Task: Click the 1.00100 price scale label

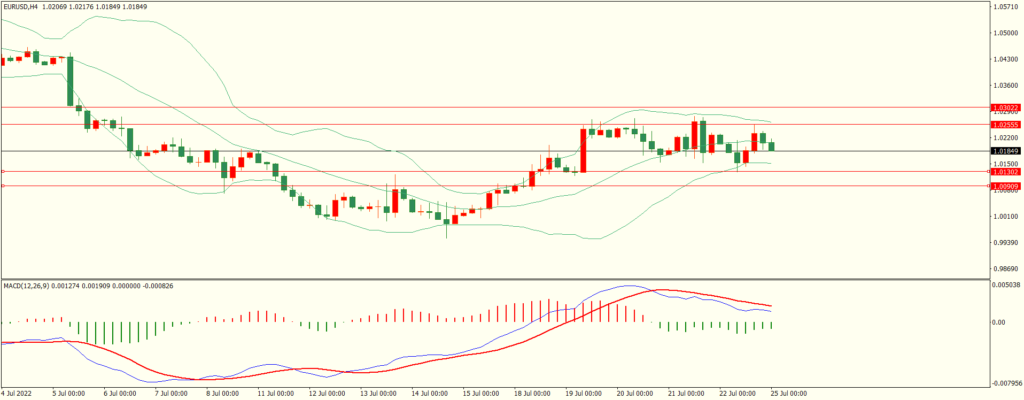Action: click(1005, 217)
